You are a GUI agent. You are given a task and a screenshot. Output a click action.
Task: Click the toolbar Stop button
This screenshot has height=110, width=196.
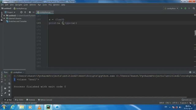tap(189, 8)
